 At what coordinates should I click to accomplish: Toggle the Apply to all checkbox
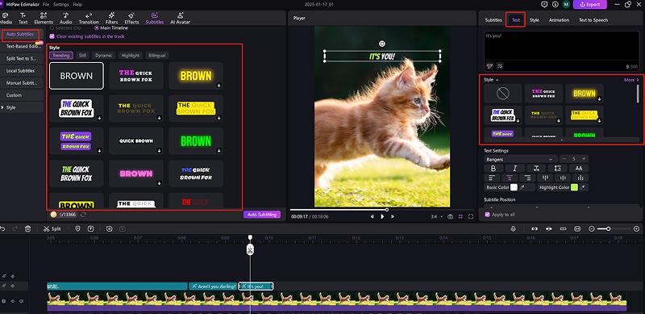click(488, 215)
